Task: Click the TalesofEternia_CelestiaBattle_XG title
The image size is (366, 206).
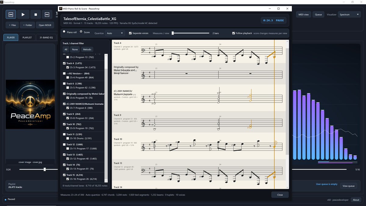Action: pos(90,19)
